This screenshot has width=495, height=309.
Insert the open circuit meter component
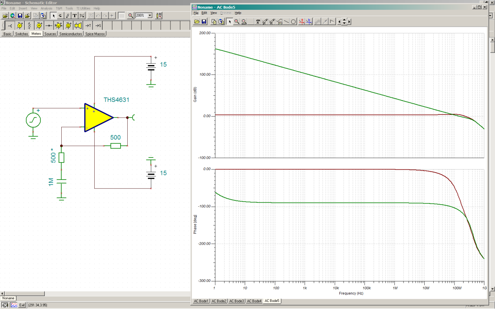tap(29, 25)
